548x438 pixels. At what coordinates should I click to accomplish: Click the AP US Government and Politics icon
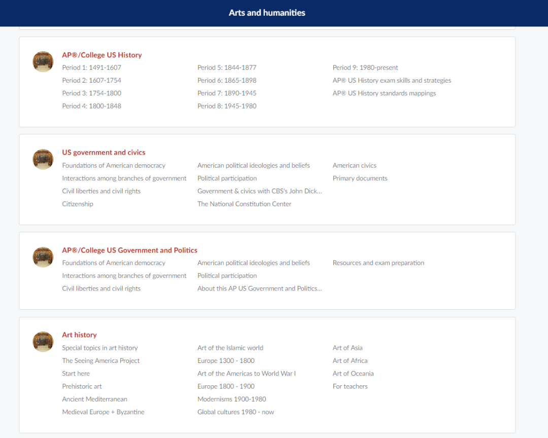pyautogui.click(x=43, y=257)
